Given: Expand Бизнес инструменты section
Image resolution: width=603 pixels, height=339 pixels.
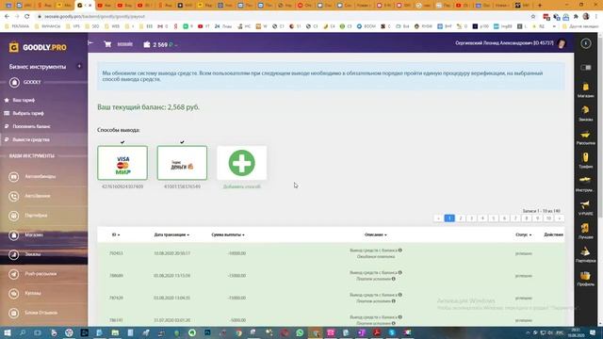Looking at the screenshot, I should coord(79,66).
